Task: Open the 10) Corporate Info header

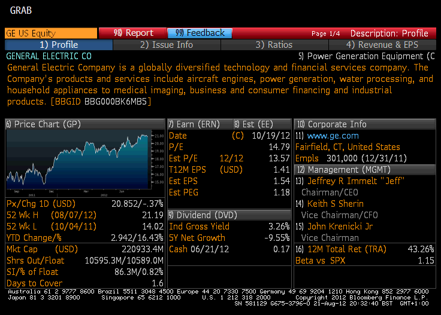Action: 365,124
